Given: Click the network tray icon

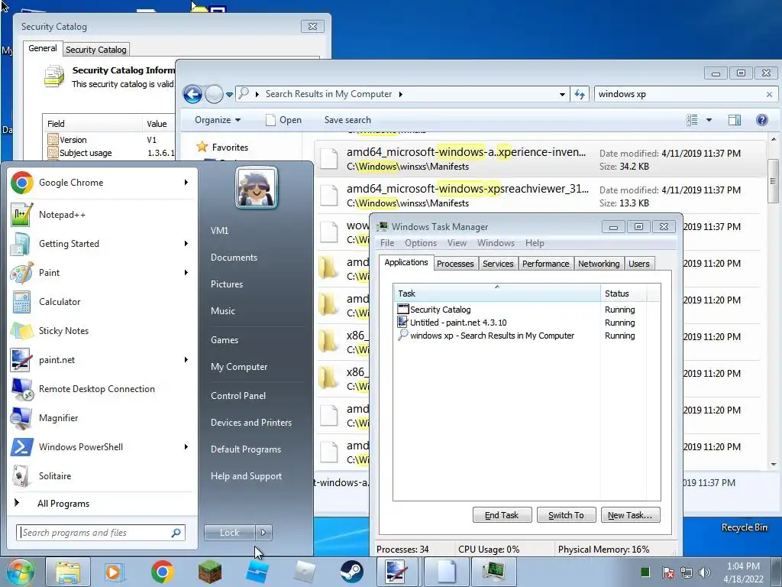Looking at the screenshot, I should pyautogui.click(x=687, y=572).
